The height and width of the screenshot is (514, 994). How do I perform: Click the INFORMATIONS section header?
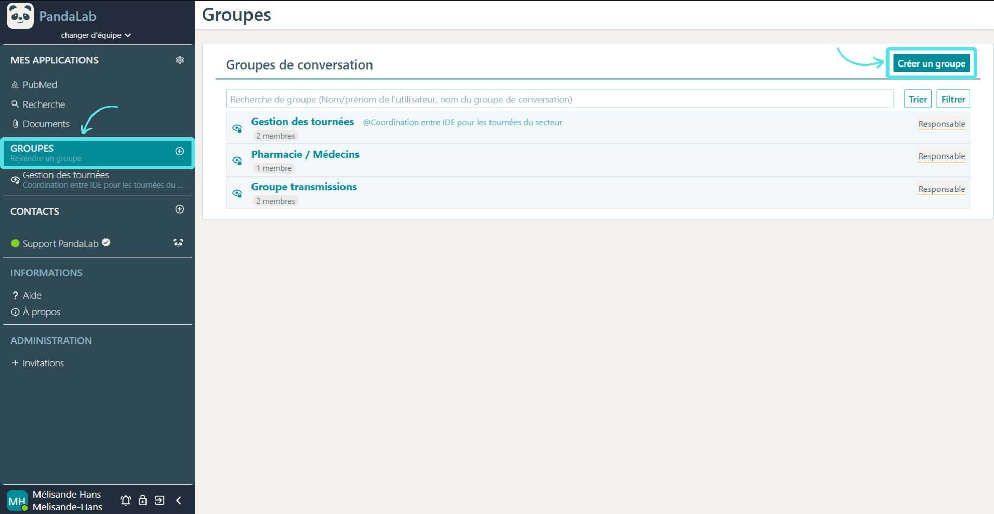coord(46,273)
